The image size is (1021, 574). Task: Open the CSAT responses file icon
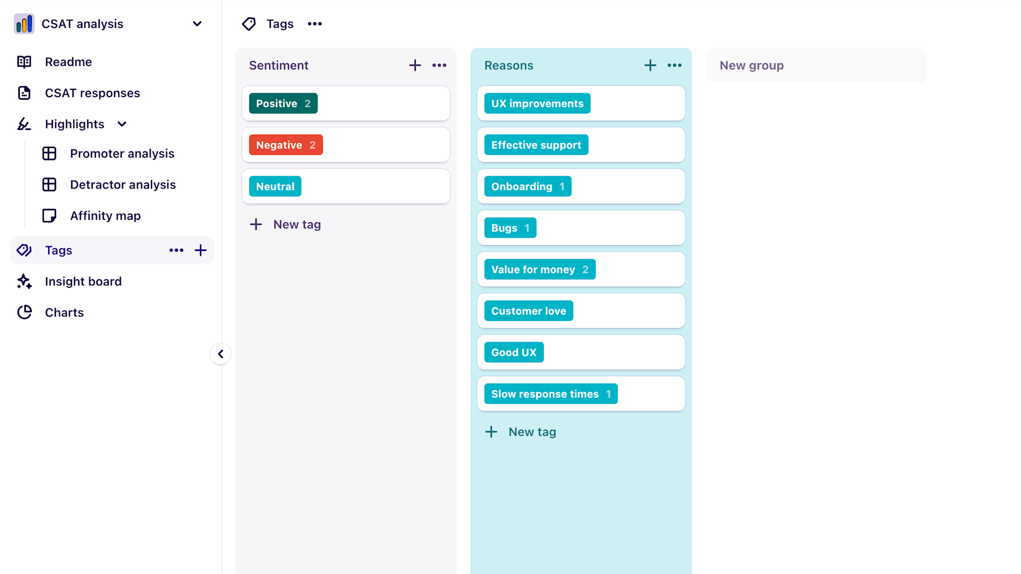(x=24, y=93)
